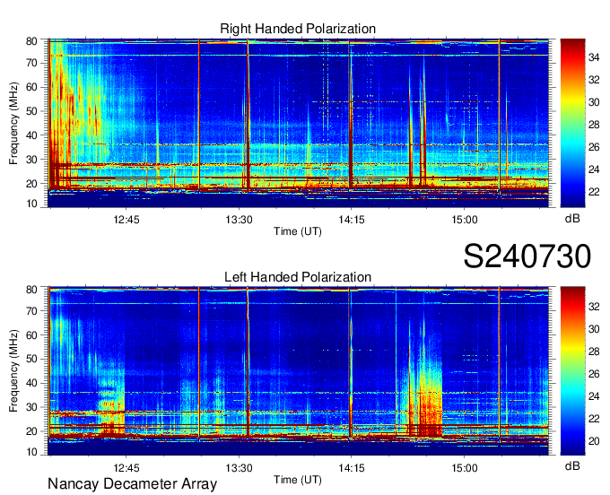The image size is (610, 495).
Task: Click the Left Handed plot color scale bar
Action: (x=572, y=371)
